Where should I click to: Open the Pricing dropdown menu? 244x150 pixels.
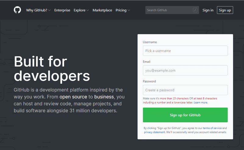click(123, 10)
